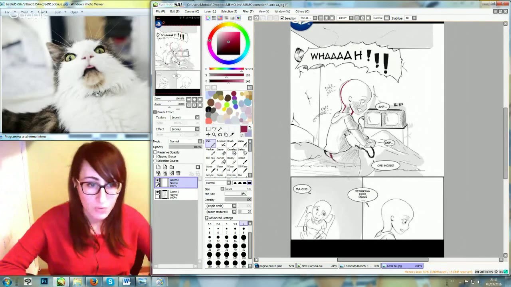Screen dimensions: 511x287
Task: Hide Layer1 with its eye icon
Action: [157, 192]
